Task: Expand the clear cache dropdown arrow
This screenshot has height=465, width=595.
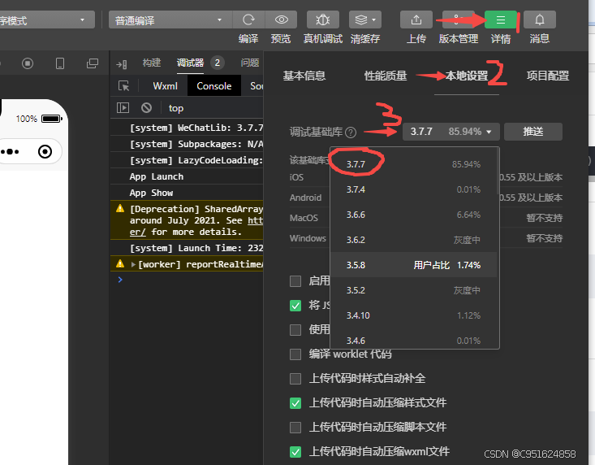Action: (373, 20)
